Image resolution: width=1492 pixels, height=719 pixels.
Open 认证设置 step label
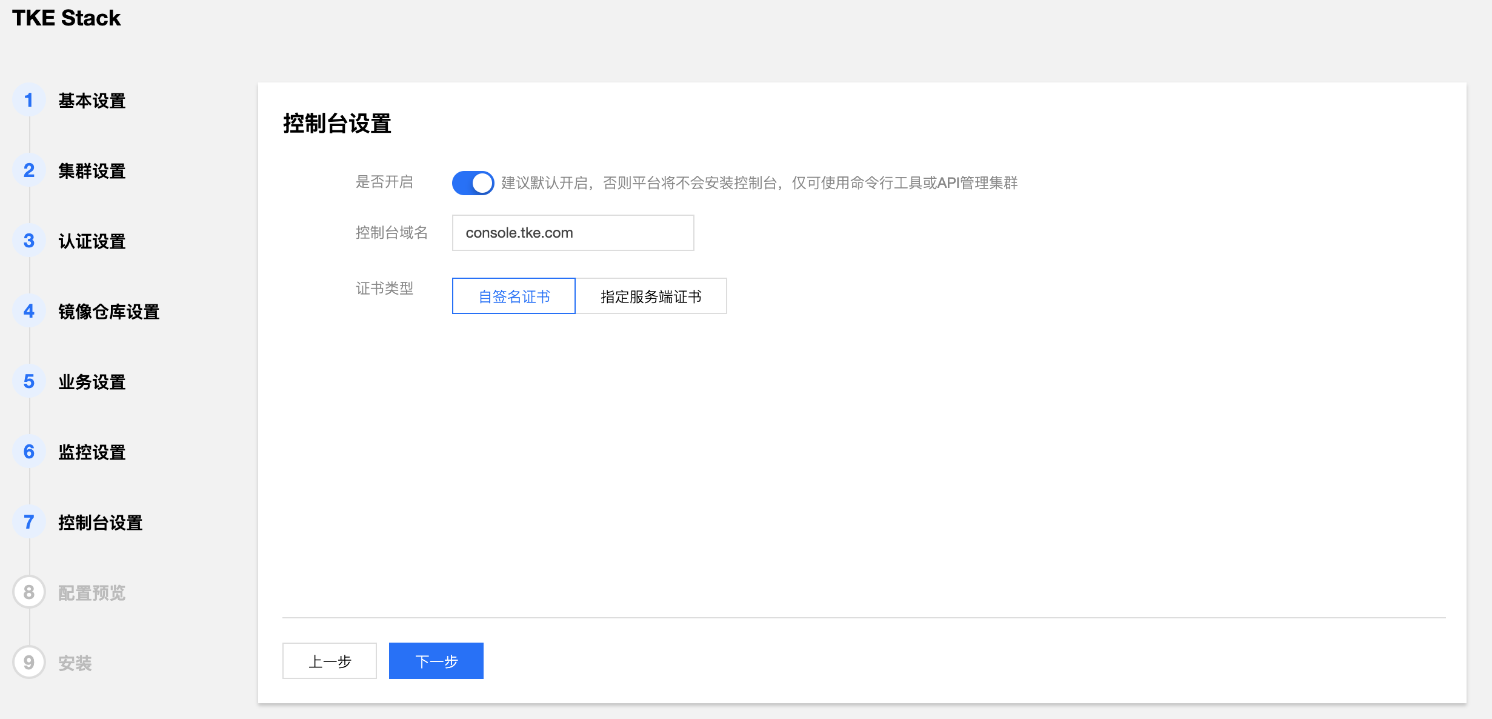[92, 241]
